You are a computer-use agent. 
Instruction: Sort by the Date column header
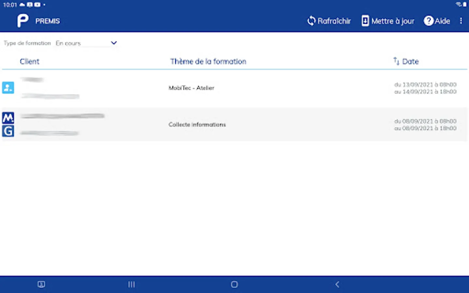point(410,61)
